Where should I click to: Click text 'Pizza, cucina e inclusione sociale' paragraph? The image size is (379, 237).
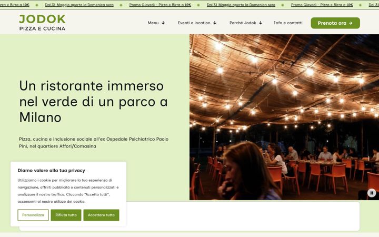pos(94,143)
